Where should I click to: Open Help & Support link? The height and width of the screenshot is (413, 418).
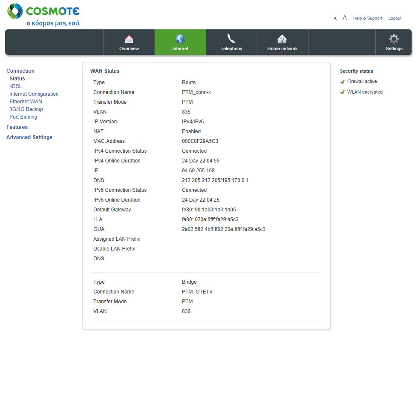click(367, 18)
